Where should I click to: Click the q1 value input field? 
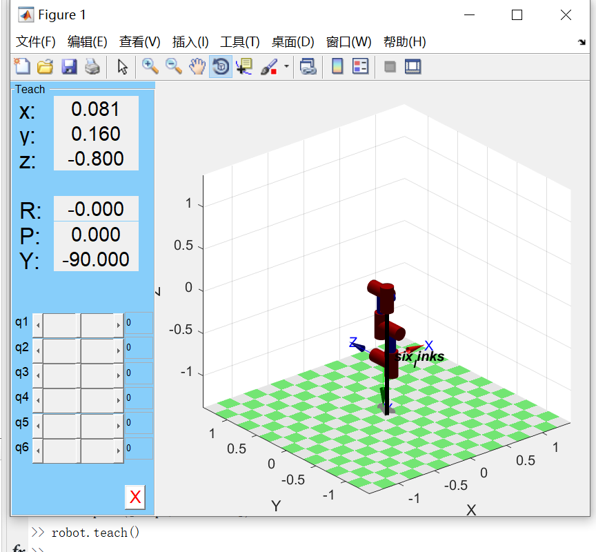[139, 323]
